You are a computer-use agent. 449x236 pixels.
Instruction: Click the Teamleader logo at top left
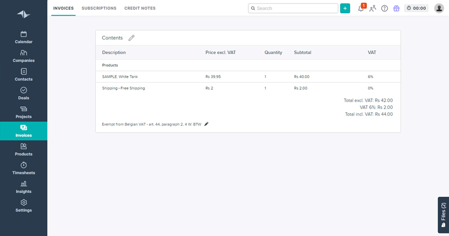(x=24, y=14)
